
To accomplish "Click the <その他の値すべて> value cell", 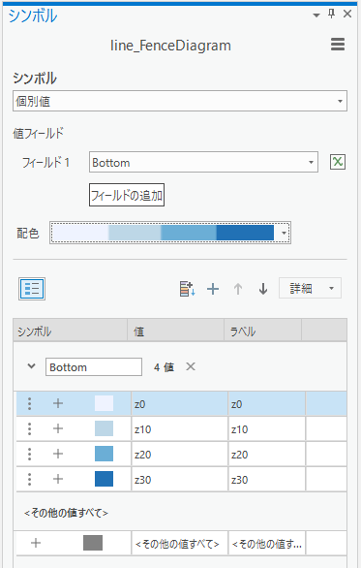I will click(x=180, y=543).
